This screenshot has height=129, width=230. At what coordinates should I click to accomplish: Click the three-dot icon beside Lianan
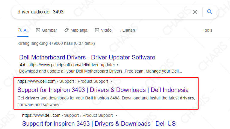[x=120, y=30]
